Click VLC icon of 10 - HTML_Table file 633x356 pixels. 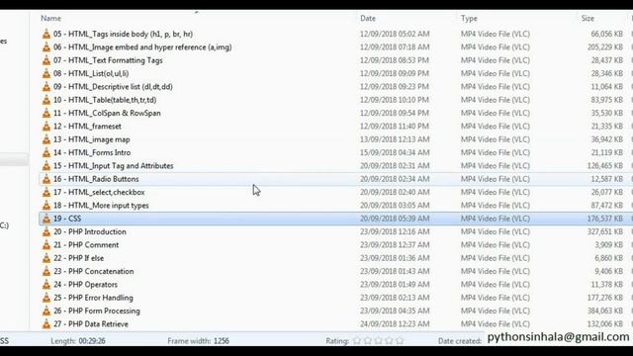[46, 100]
